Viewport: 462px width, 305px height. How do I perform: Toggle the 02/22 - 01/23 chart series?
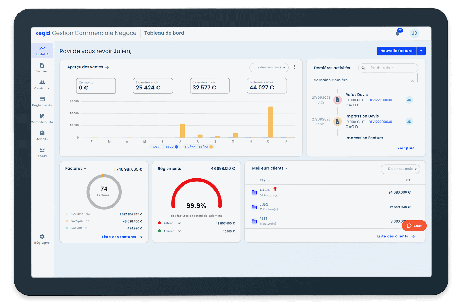click(x=199, y=147)
